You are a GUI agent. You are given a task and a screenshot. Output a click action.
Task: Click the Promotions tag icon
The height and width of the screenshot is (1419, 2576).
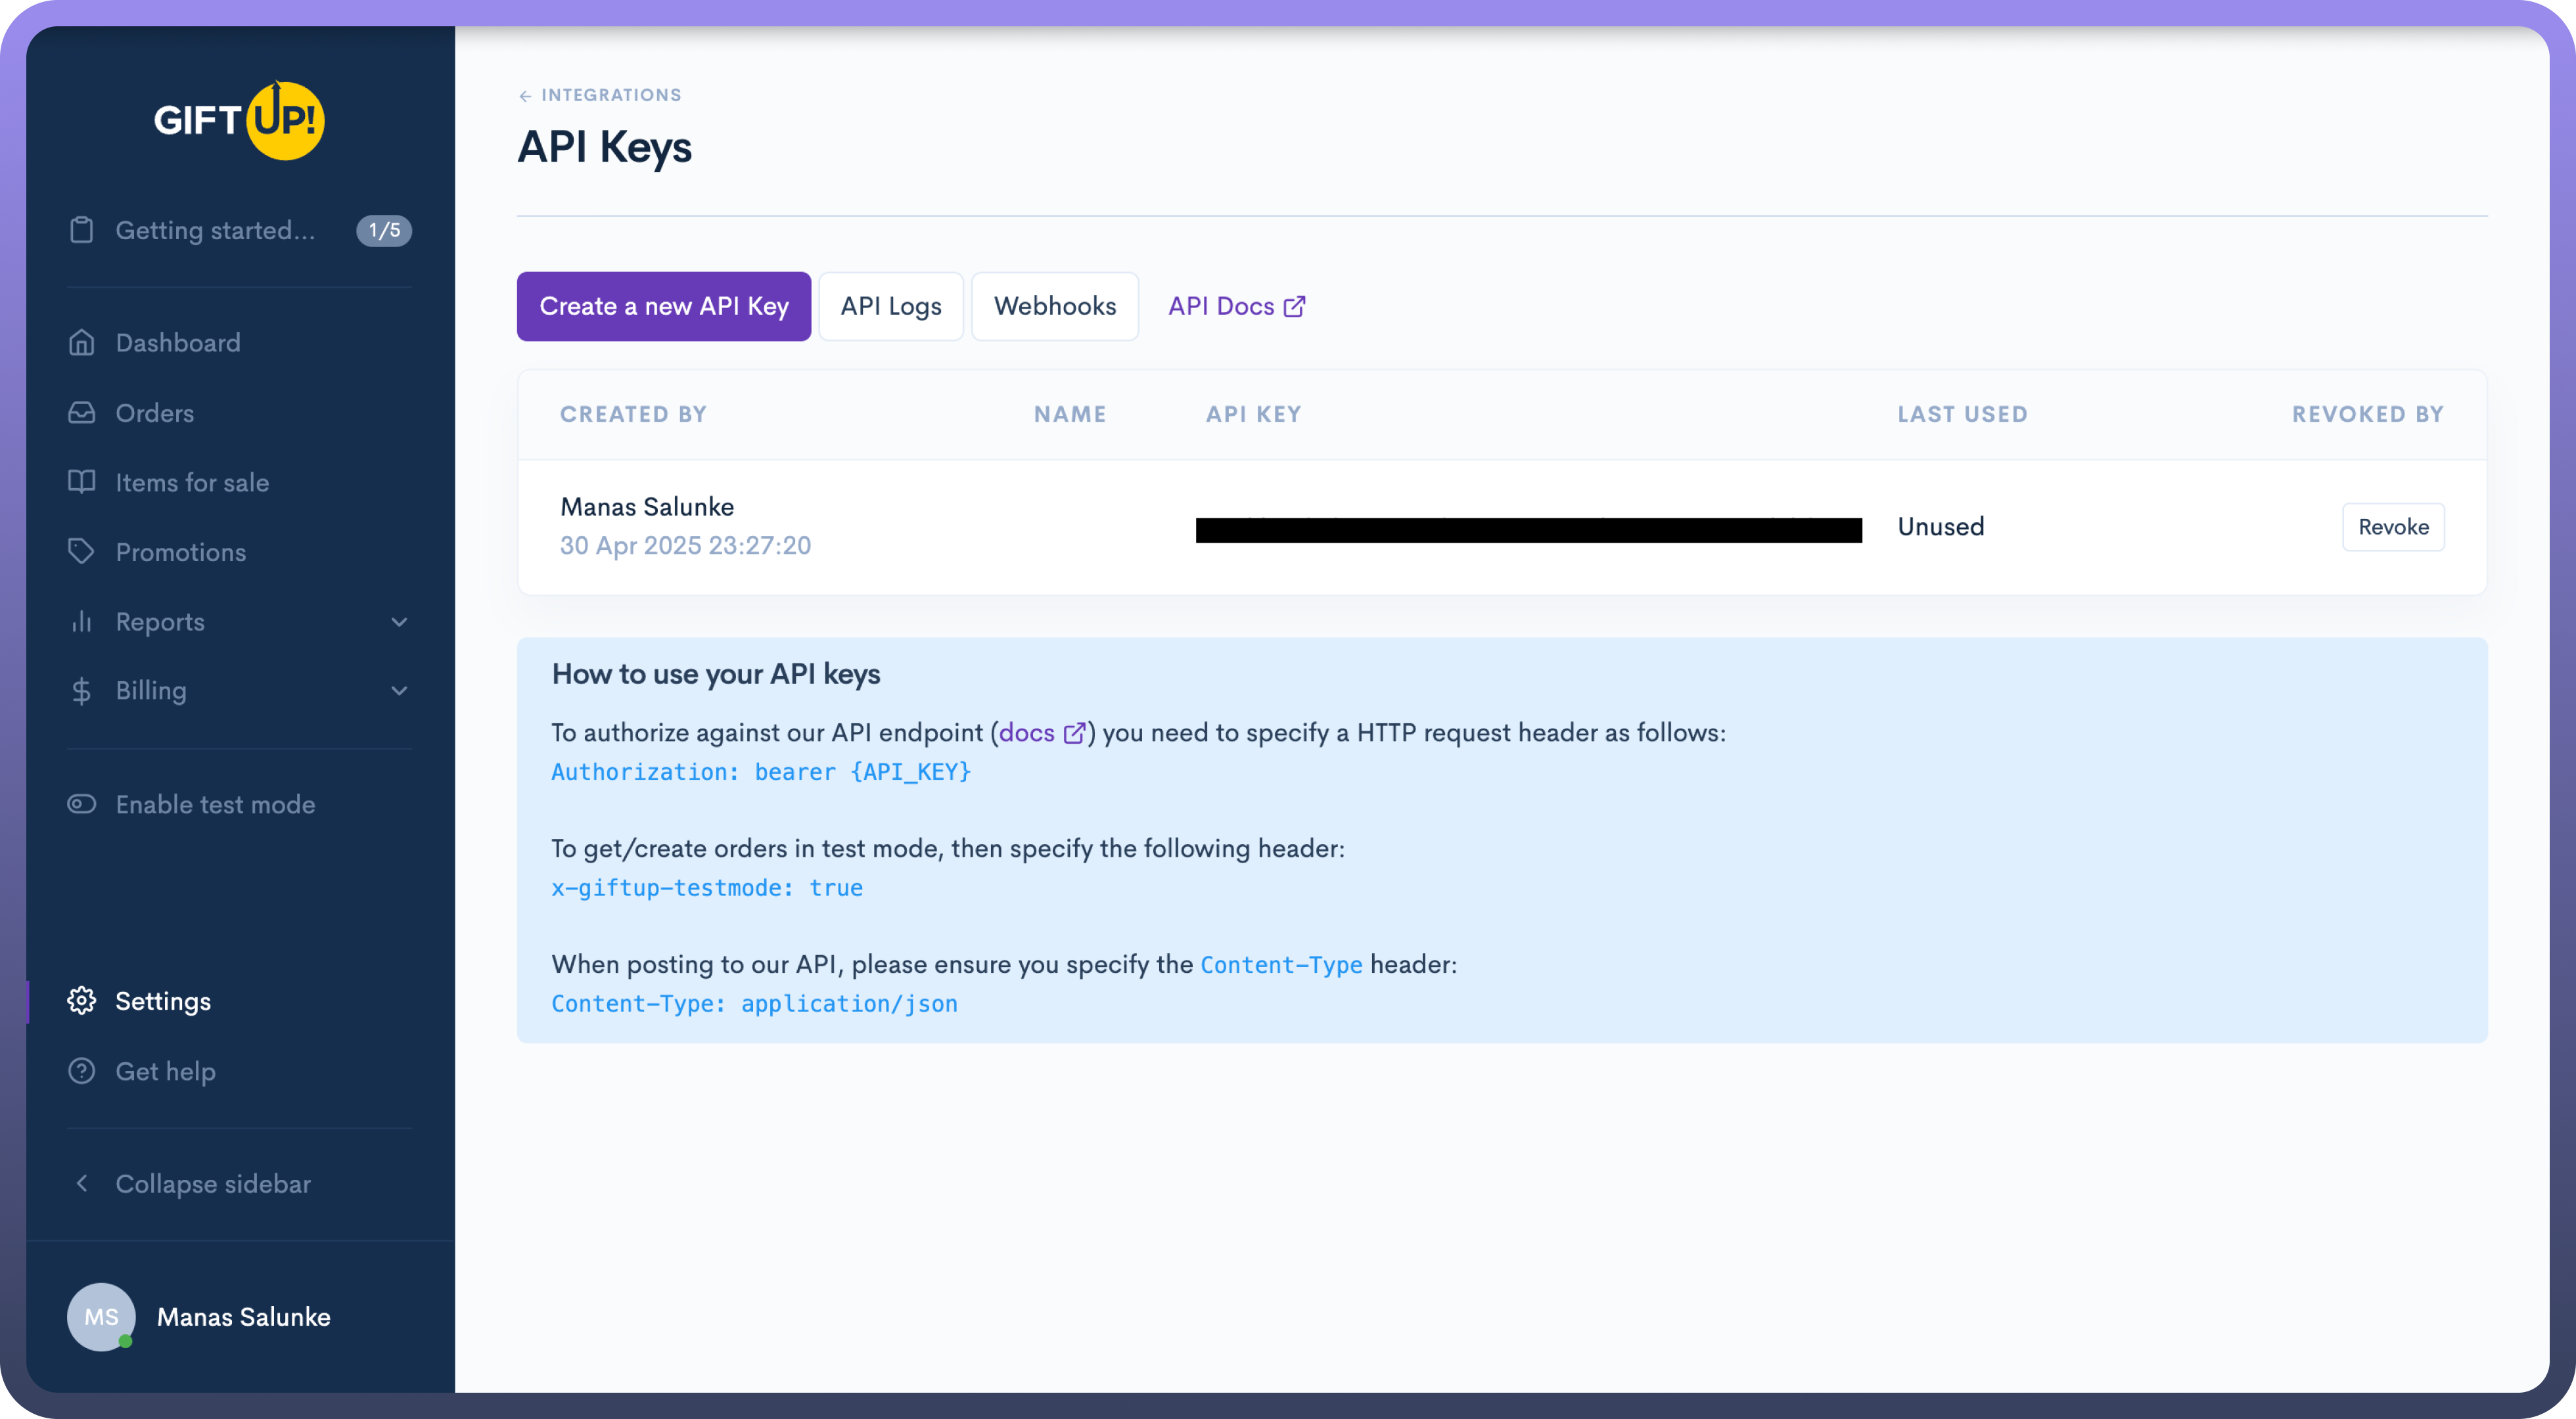(x=81, y=552)
